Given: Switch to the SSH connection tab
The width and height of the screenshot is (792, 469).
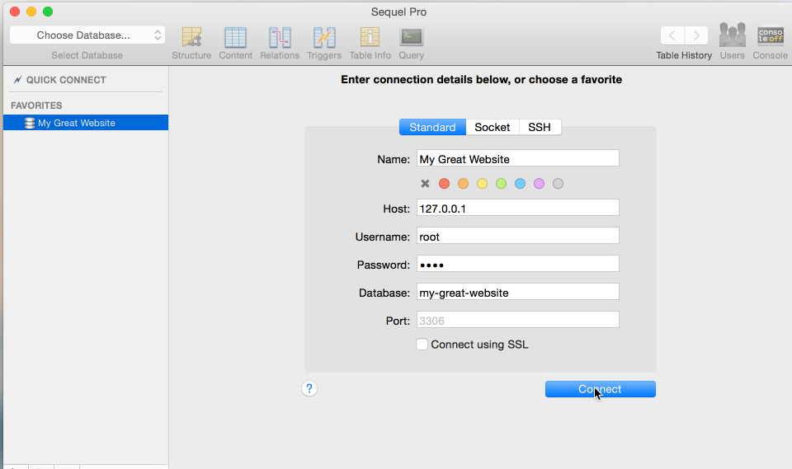Looking at the screenshot, I should 540,127.
